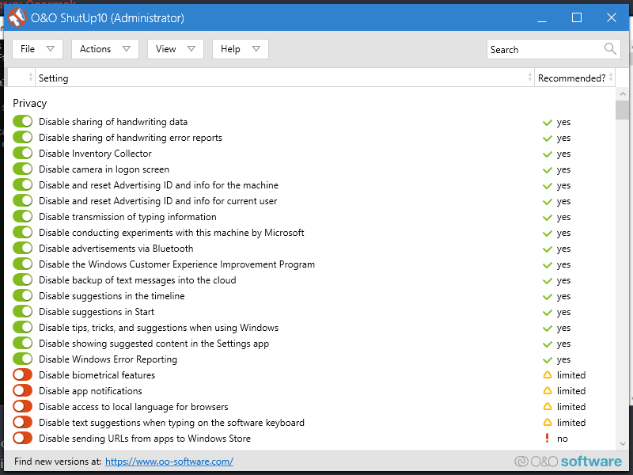633x475 pixels.
Task: Click the green checkmark beside handwriting data row
Action: [x=548, y=122]
